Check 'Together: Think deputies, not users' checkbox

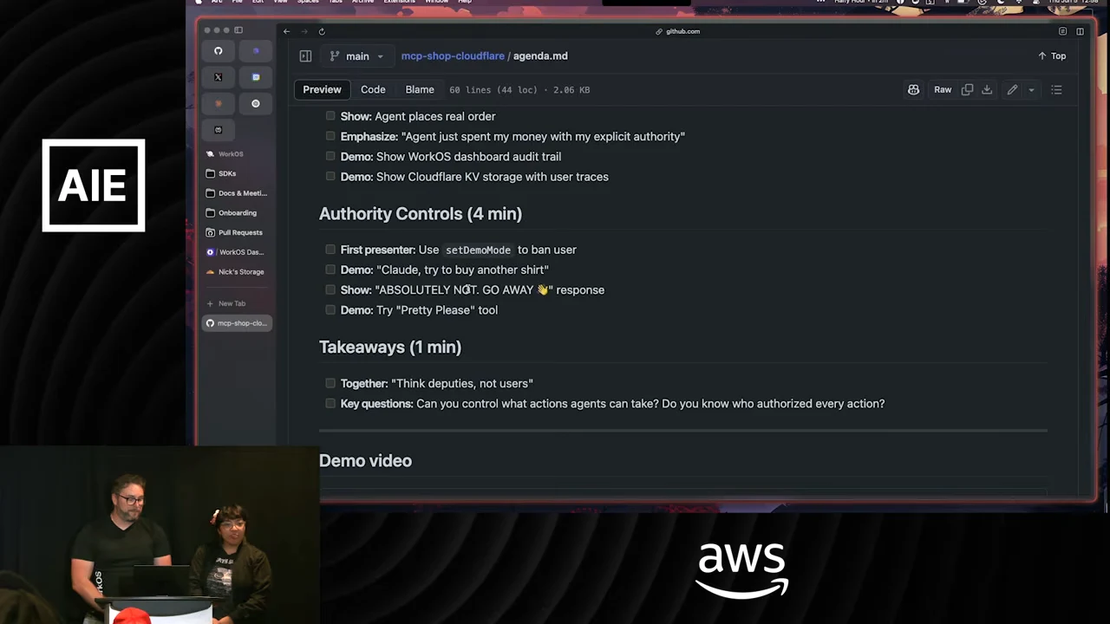(330, 383)
